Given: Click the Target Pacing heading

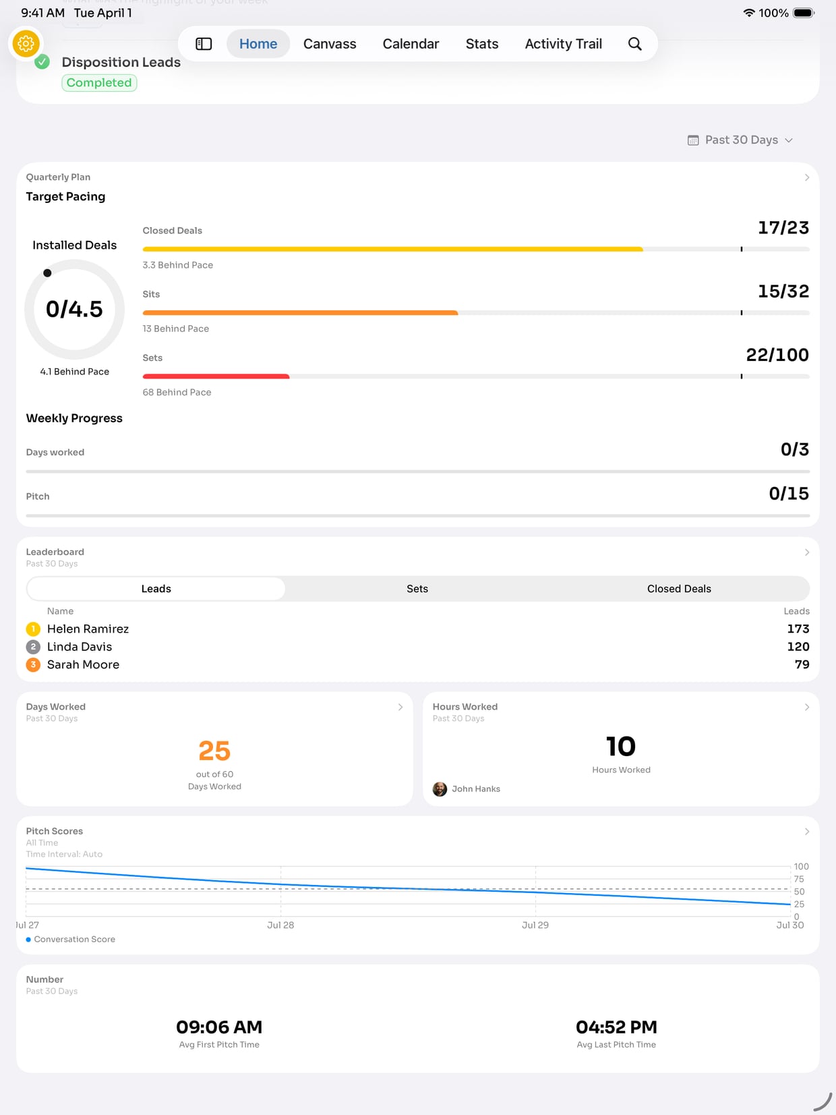Looking at the screenshot, I should [x=65, y=196].
